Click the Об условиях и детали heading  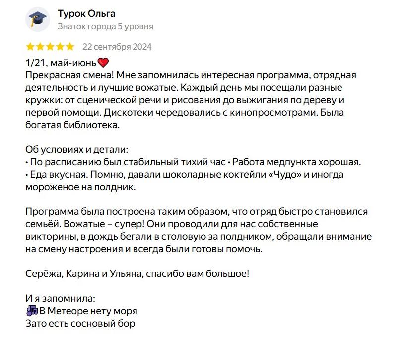[76, 149]
